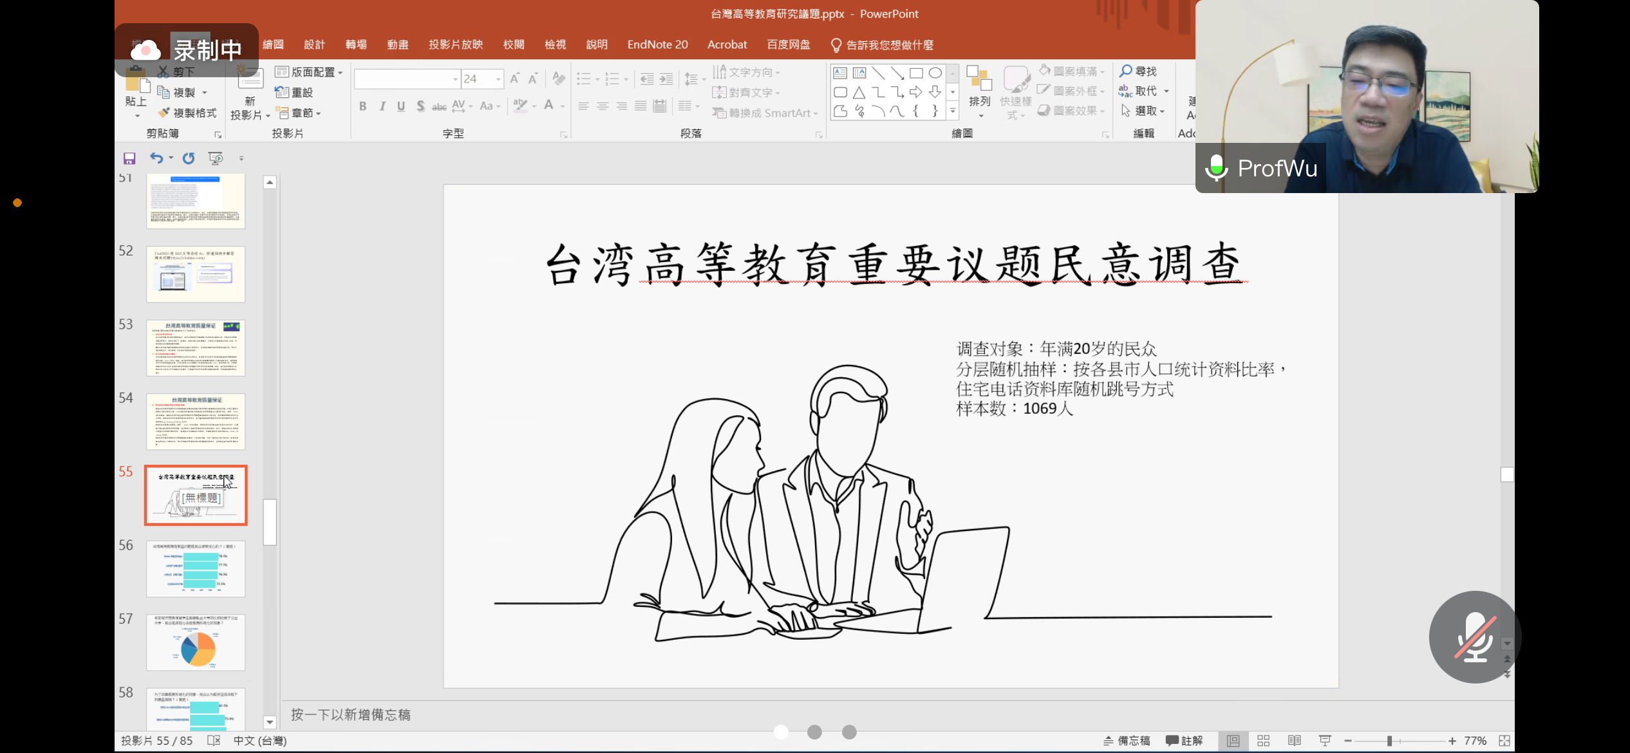
Task: Click the Redo icon in quick access toolbar
Action: [189, 158]
